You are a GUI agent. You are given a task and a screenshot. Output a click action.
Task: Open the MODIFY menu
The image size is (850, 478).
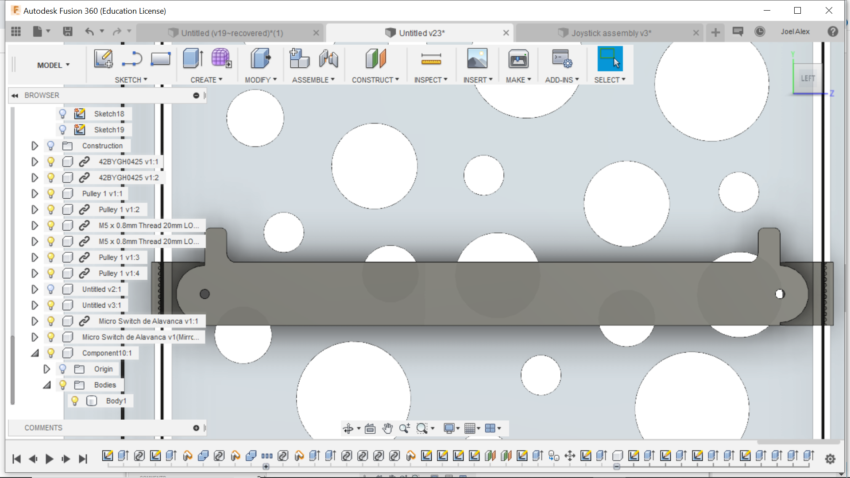point(260,80)
